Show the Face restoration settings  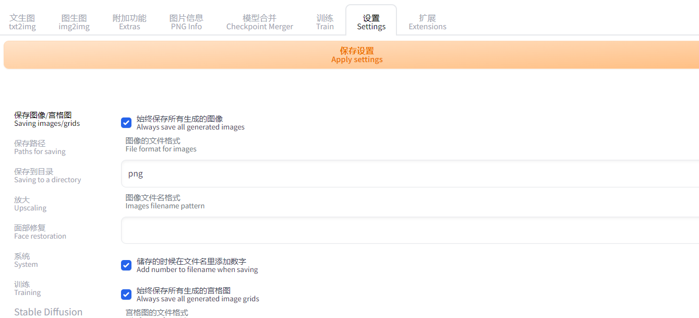tap(40, 232)
